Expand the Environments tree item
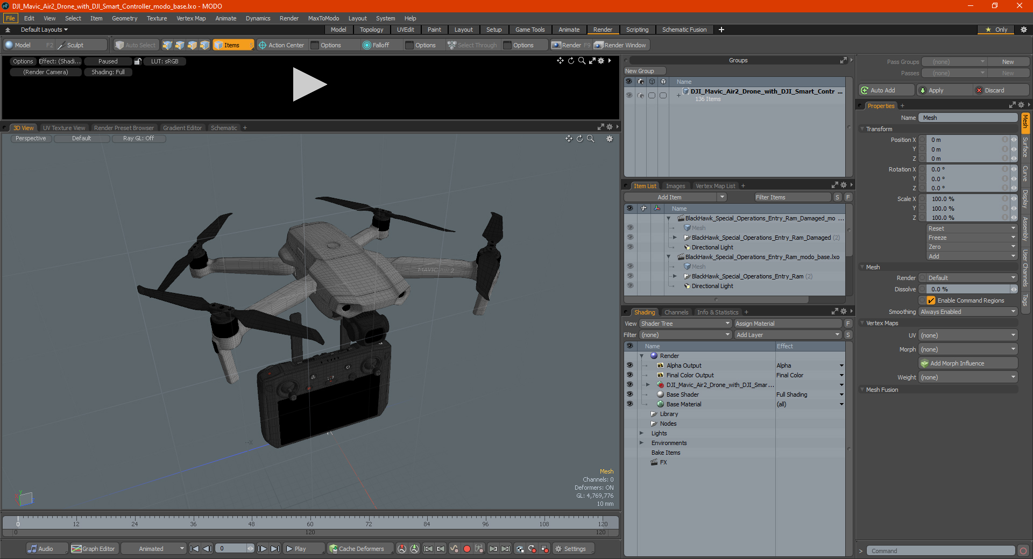Image resolution: width=1033 pixels, height=559 pixels. (x=641, y=443)
